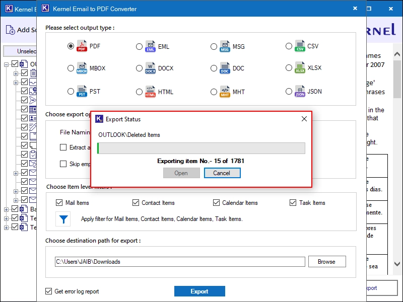Uncheck the Calendar Items checkbox
Viewport: 403px width, 302px height.
[216, 203]
